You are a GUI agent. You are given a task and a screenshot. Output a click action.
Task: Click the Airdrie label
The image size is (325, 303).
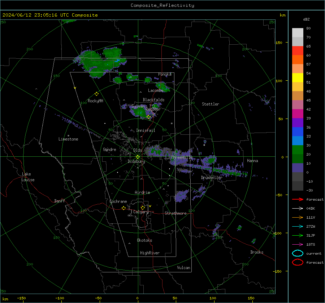142,192
